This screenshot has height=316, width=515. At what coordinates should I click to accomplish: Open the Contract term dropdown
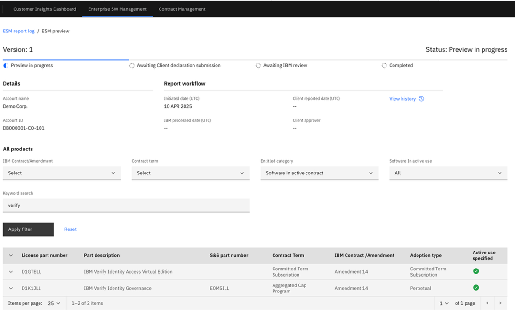(x=191, y=173)
